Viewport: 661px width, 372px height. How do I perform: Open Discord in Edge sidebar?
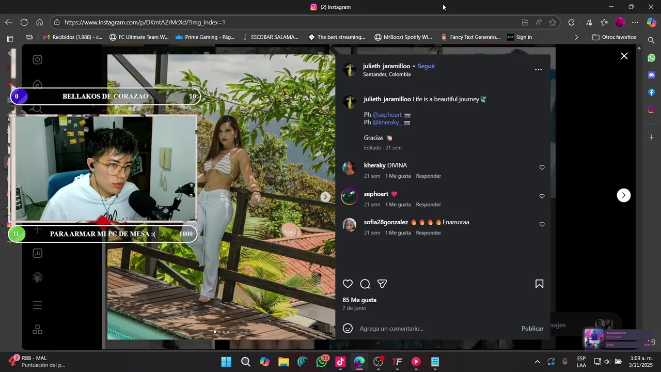[652, 75]
